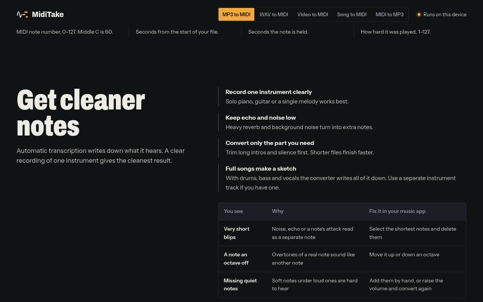Screen dimensions: 483x302
Task: Click Fix it in your music app header
Action: (x=397, y=211)
